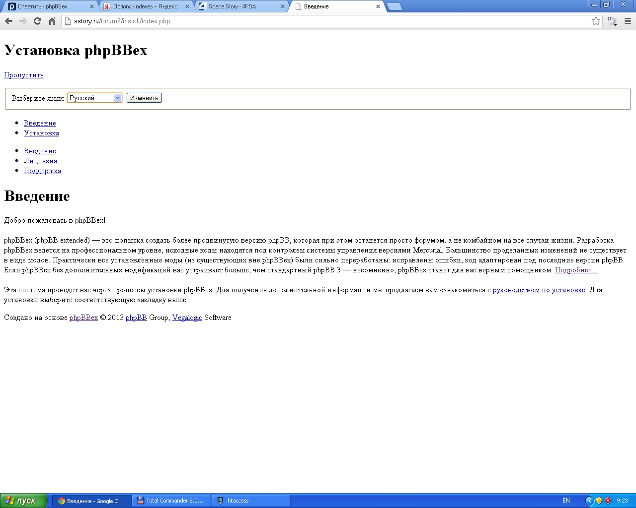Open the Лицензия link
Image resolution: width=636 pixels, height=508 pixels.
[40, 161]
